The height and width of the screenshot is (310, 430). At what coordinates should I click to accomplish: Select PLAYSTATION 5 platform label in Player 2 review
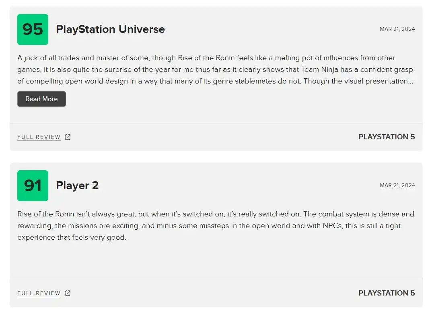coord(386,293)
